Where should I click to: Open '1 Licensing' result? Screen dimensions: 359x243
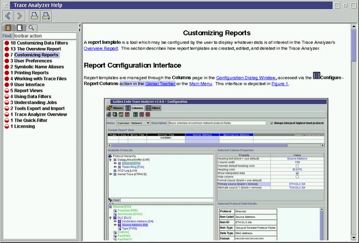click(x=23, y=126)
